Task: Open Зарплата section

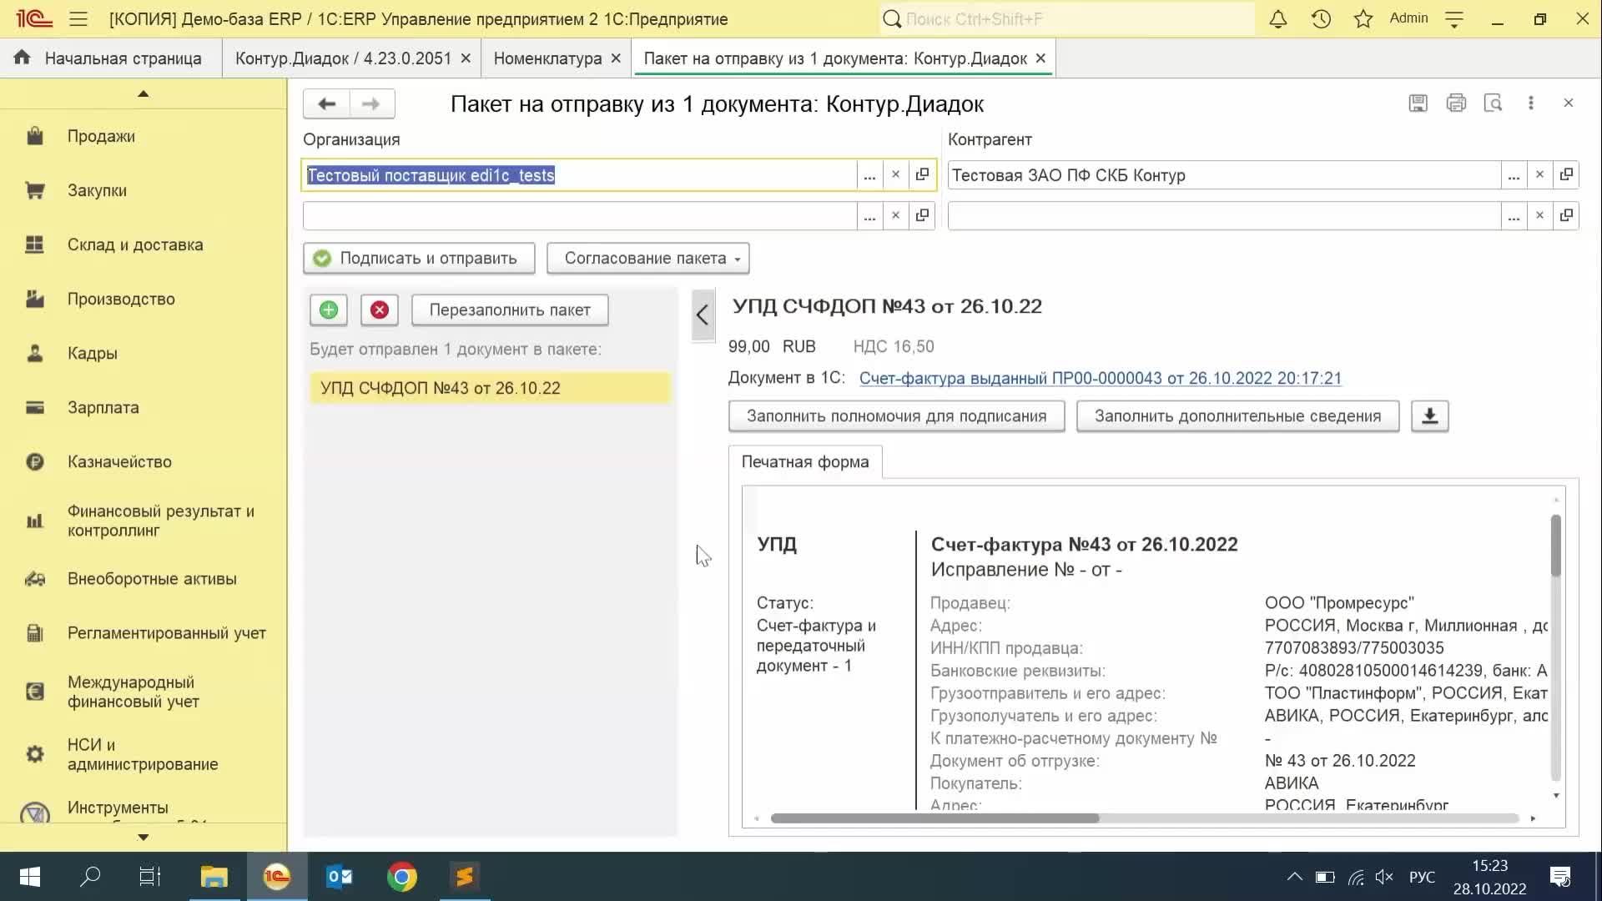Action: tap(144, 407)
